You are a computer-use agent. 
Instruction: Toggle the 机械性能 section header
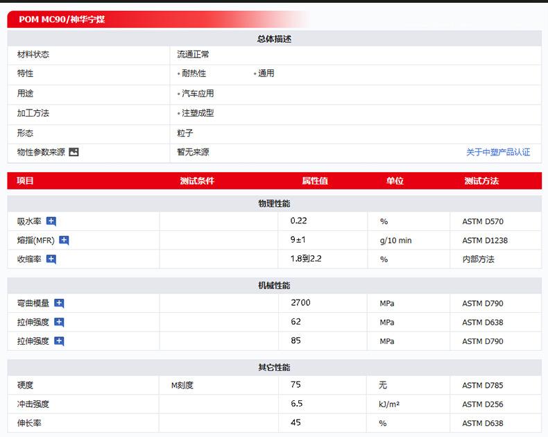click(x=274, y=285)
